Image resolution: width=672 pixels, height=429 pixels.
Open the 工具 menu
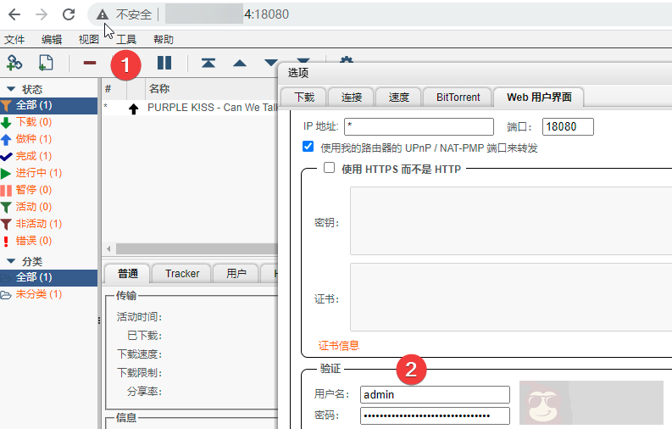[x=125, y=39]
